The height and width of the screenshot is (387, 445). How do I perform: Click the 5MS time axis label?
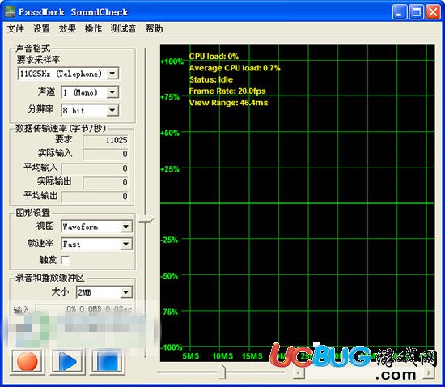click(191, 356)
